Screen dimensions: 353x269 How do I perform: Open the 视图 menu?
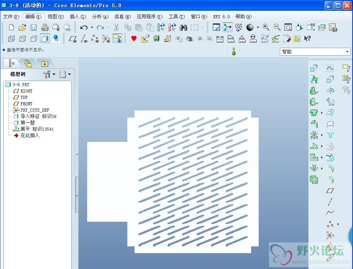coord(56,17)
